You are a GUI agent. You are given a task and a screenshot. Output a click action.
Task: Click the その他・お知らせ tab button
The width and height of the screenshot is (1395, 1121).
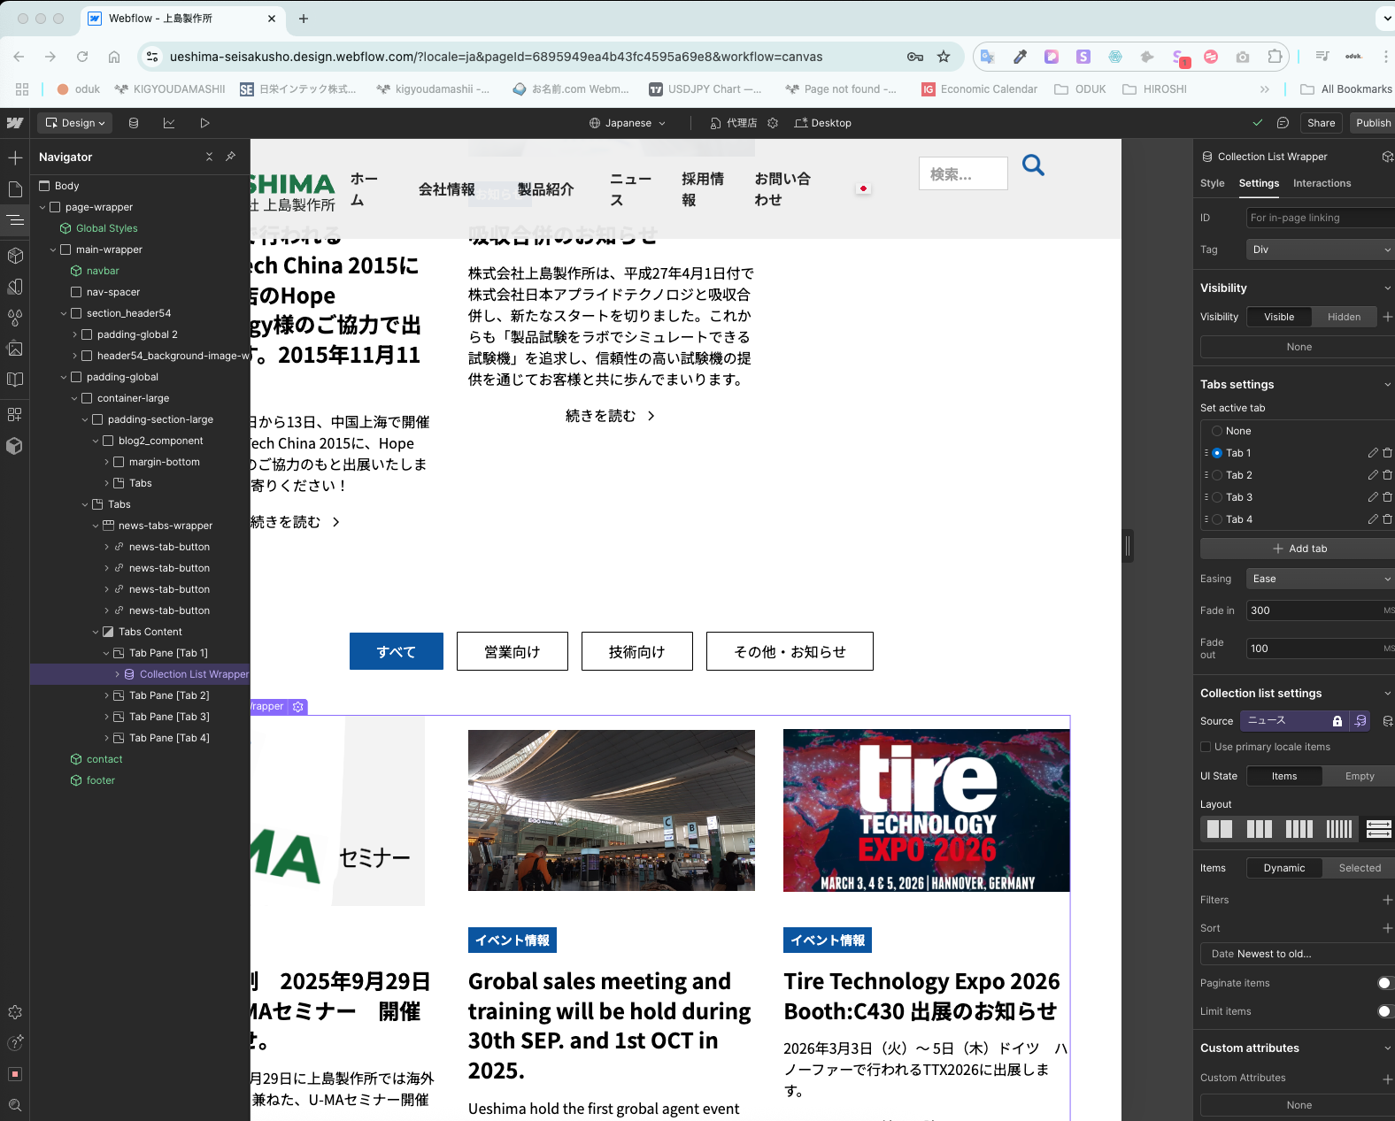[x=790, y=651]
